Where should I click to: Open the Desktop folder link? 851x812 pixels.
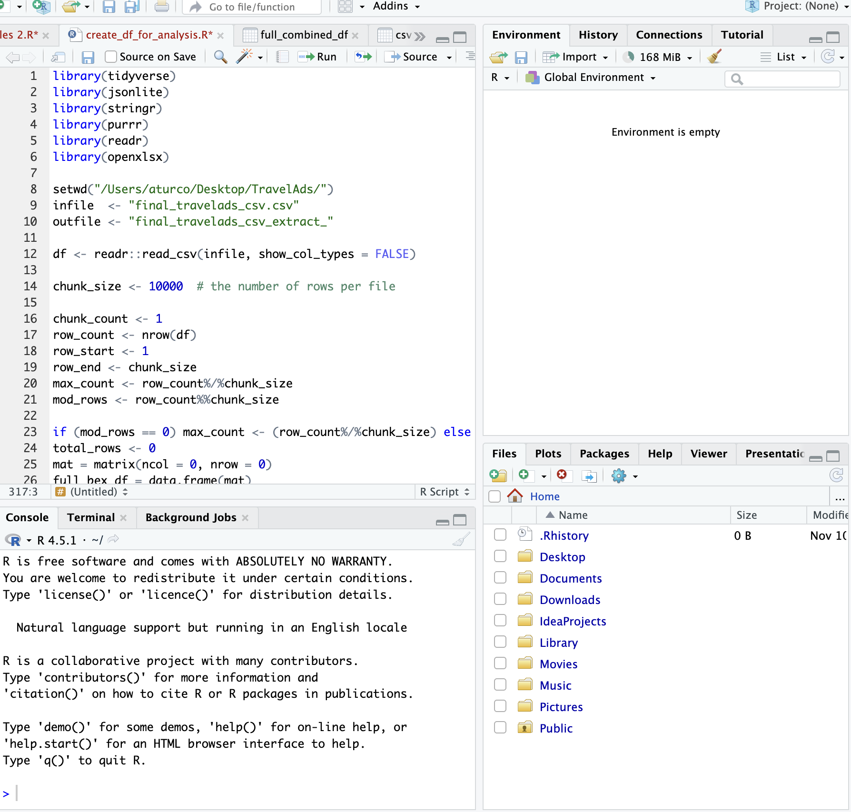pyautogui.click(x=562, y=557)
